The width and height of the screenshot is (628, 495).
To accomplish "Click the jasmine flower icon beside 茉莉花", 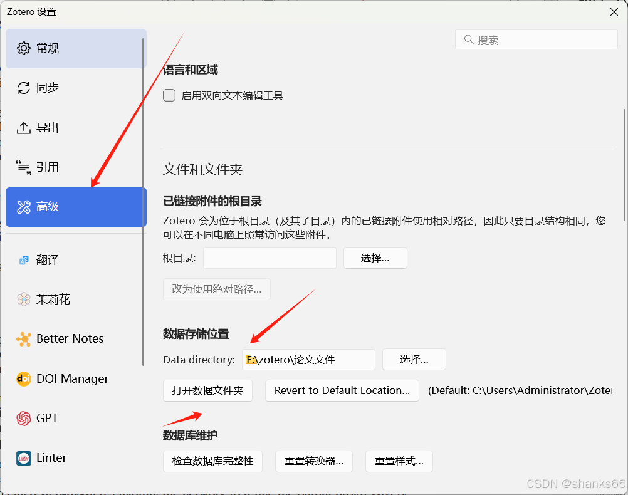I will click(24, 299).
